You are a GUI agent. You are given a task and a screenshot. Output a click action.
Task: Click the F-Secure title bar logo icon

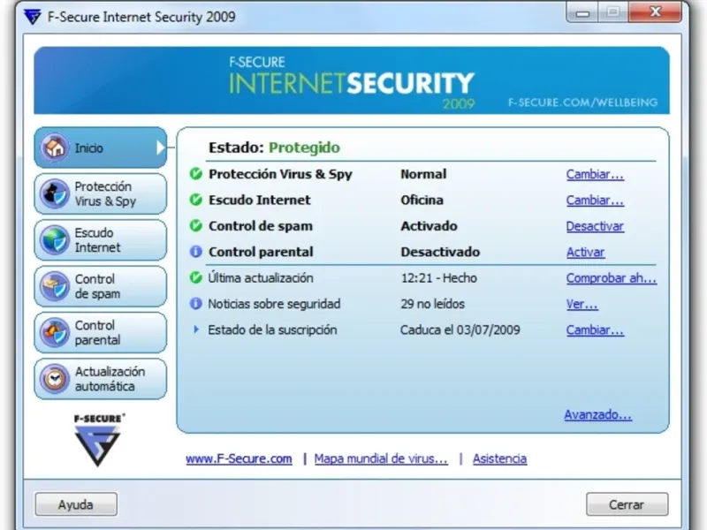click(x=33, y=17)
